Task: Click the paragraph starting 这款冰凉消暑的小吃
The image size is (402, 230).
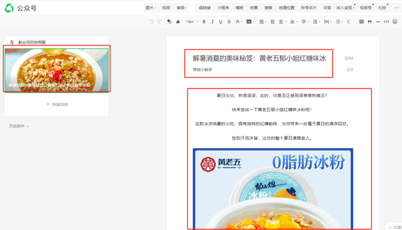Action: click(272, 124)
